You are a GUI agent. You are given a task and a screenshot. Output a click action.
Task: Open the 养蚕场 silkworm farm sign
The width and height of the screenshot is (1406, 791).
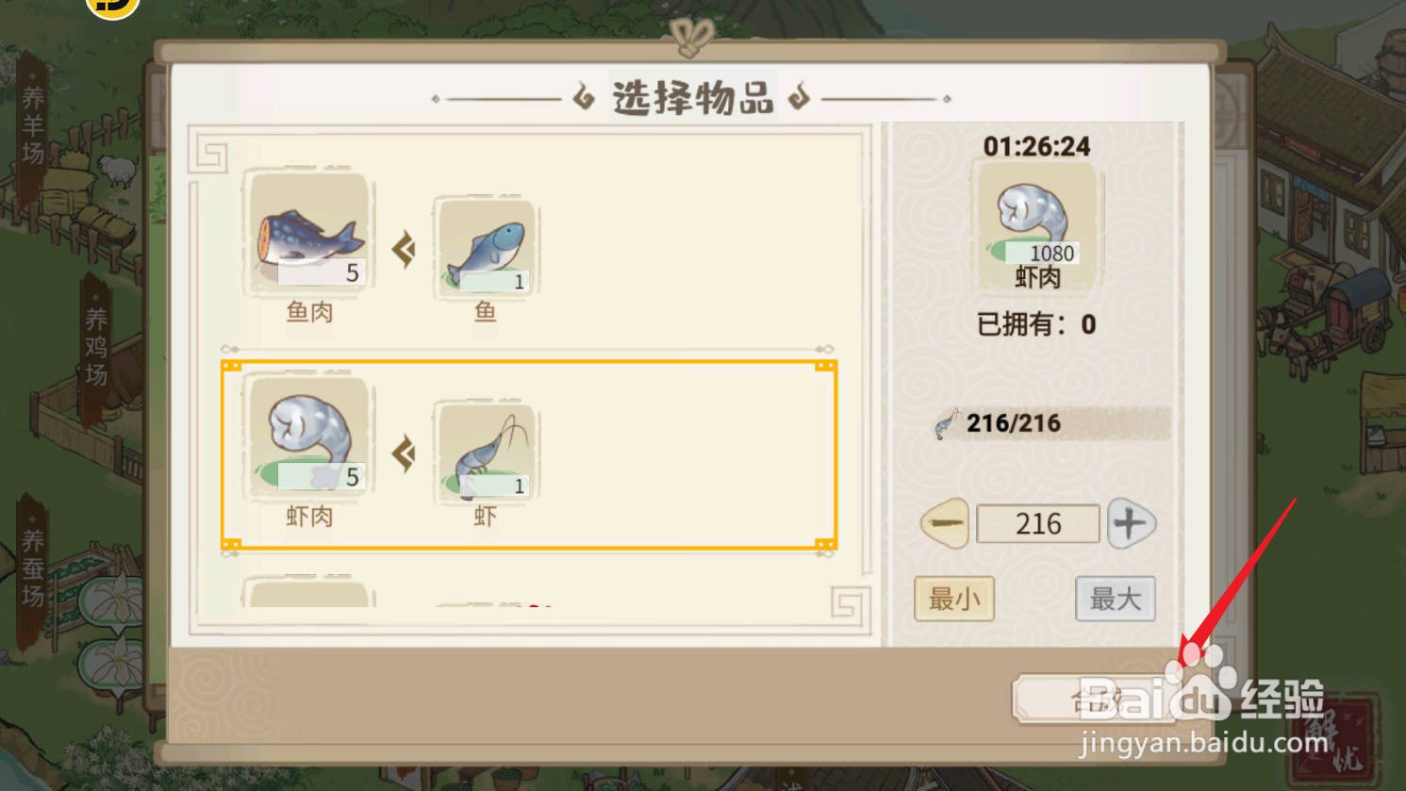pos(33,569)
